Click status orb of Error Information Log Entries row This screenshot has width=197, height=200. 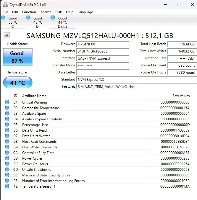point(7,181)
